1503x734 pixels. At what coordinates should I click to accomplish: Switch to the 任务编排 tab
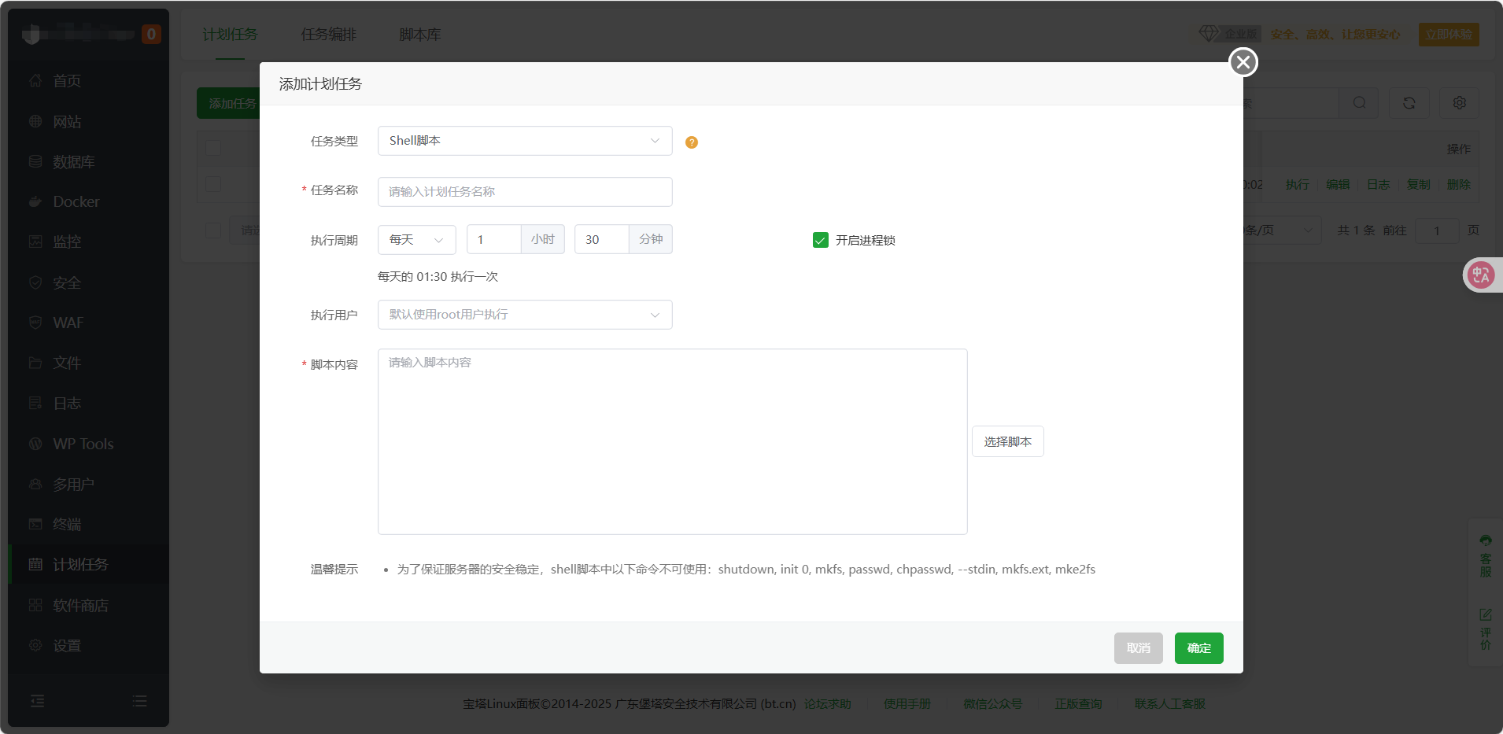click(x=328, y=35)
